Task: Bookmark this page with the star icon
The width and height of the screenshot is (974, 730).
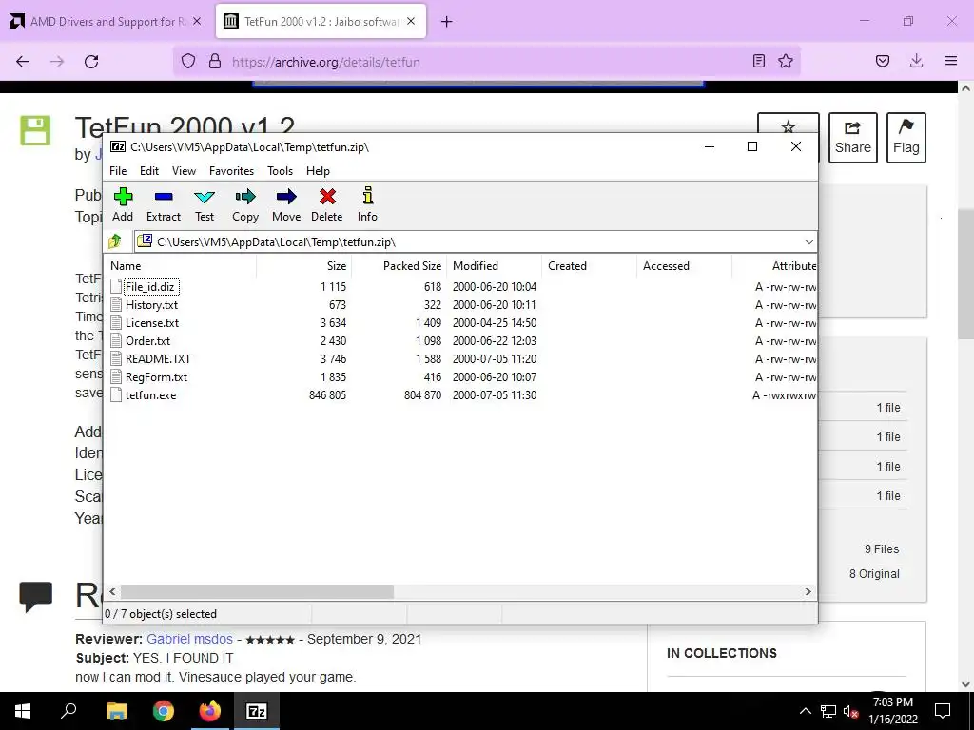Action: coord(786,62)
